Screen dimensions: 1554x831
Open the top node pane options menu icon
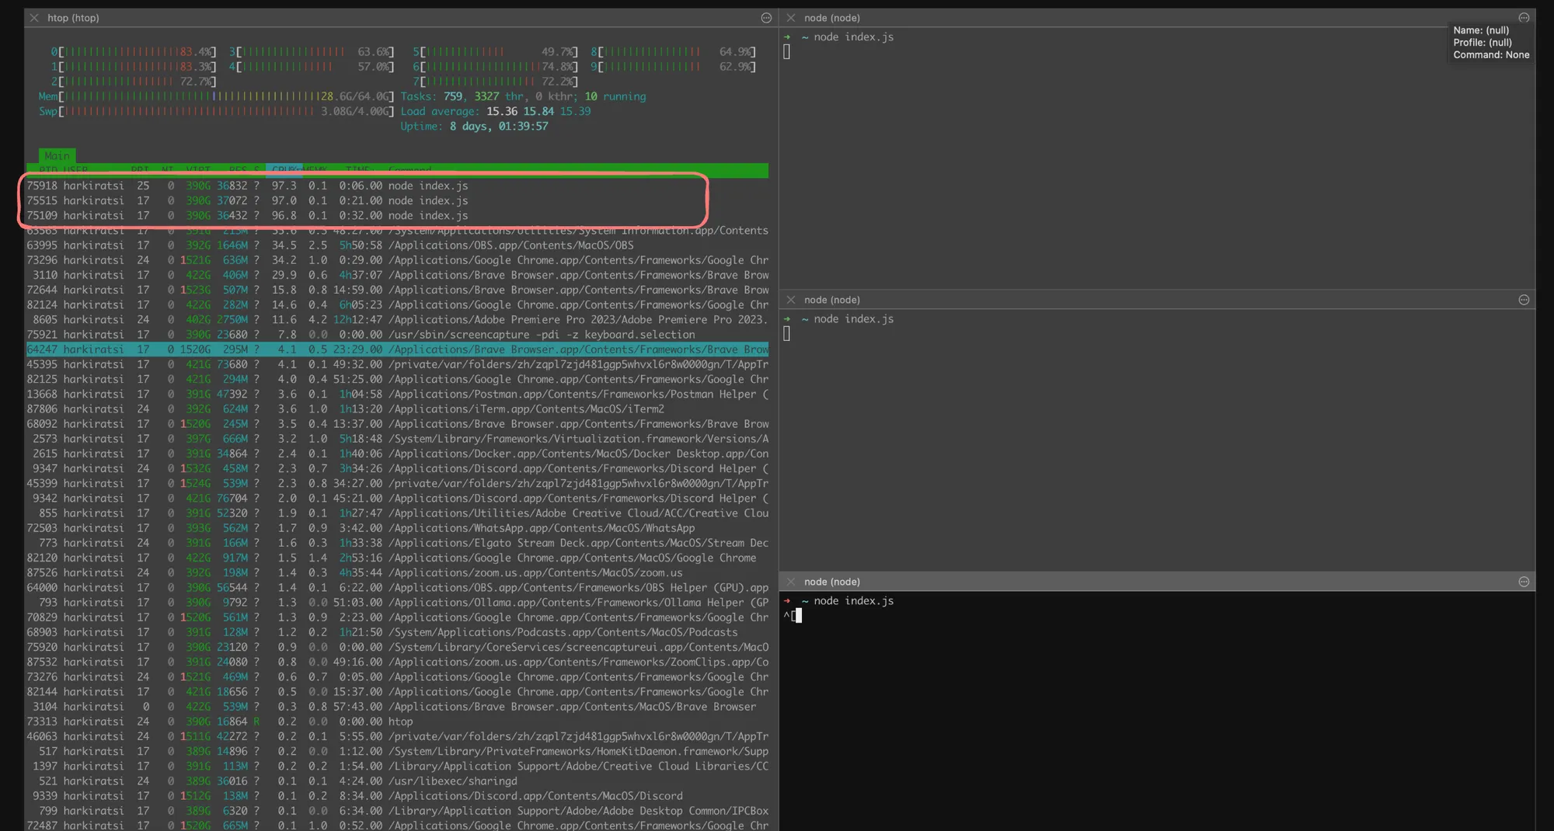[1524, 18]
